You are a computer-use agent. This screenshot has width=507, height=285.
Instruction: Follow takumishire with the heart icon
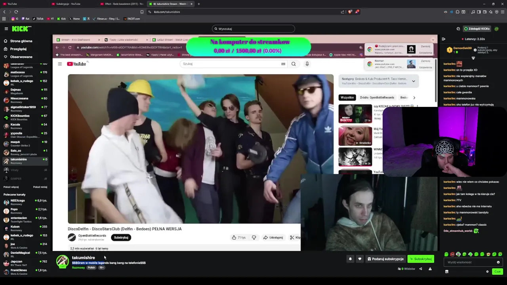pyautogui.click(x=360, y=259)
